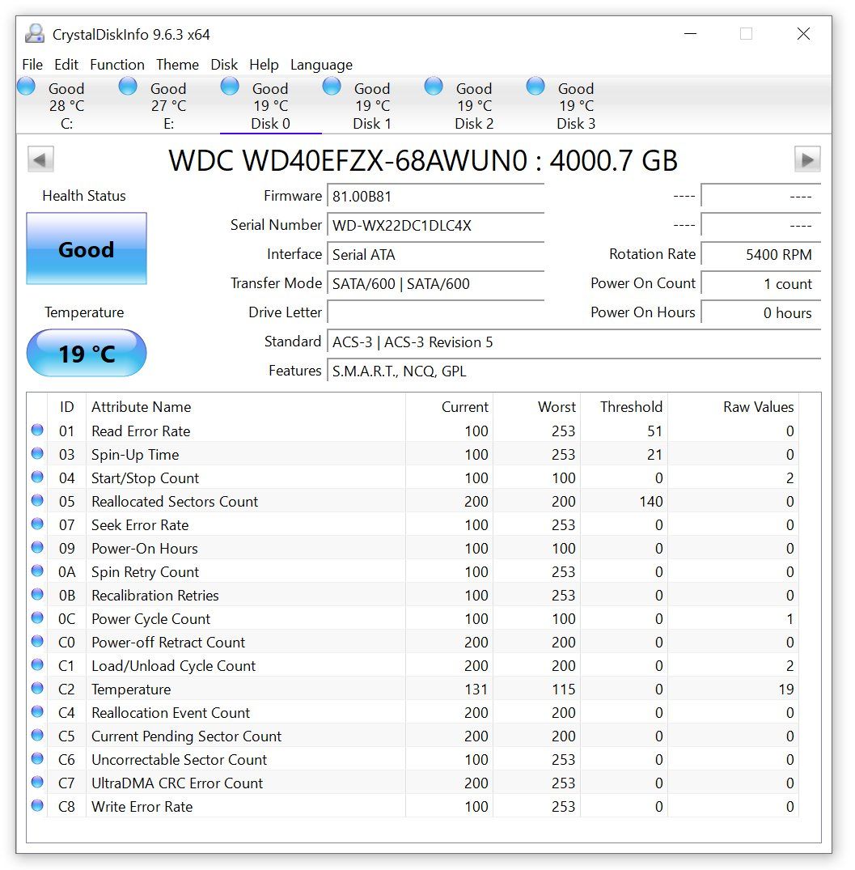
Task: Click the status dot for Recalibration Retries
Action: pos(37,594)
